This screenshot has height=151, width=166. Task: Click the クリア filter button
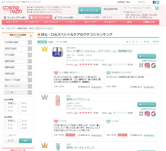coord(10,141)
